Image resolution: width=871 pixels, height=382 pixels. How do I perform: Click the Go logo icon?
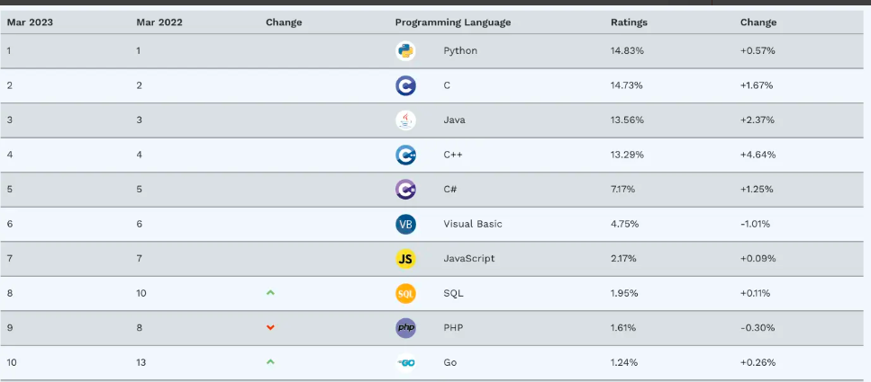click(x=405, y=363)
